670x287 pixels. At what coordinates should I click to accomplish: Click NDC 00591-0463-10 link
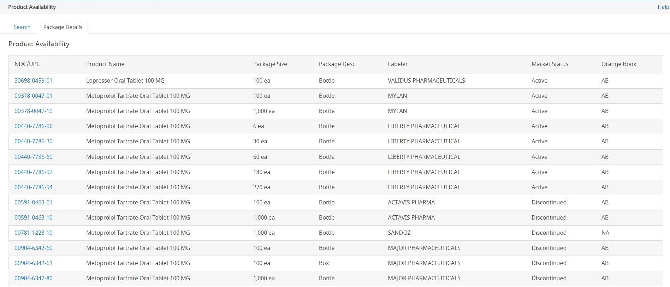tap(33, 217)
